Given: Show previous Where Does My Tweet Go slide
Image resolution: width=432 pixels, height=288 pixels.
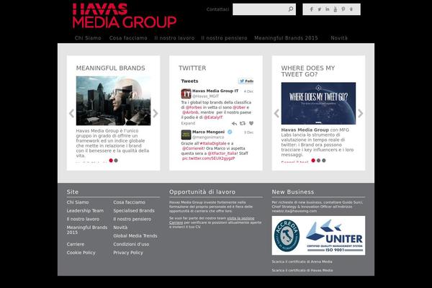Looking at the screenshot, I should click(x=276, y=113).
